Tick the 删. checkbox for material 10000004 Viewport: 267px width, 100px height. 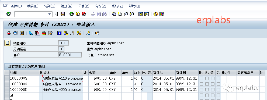point(201,84)
